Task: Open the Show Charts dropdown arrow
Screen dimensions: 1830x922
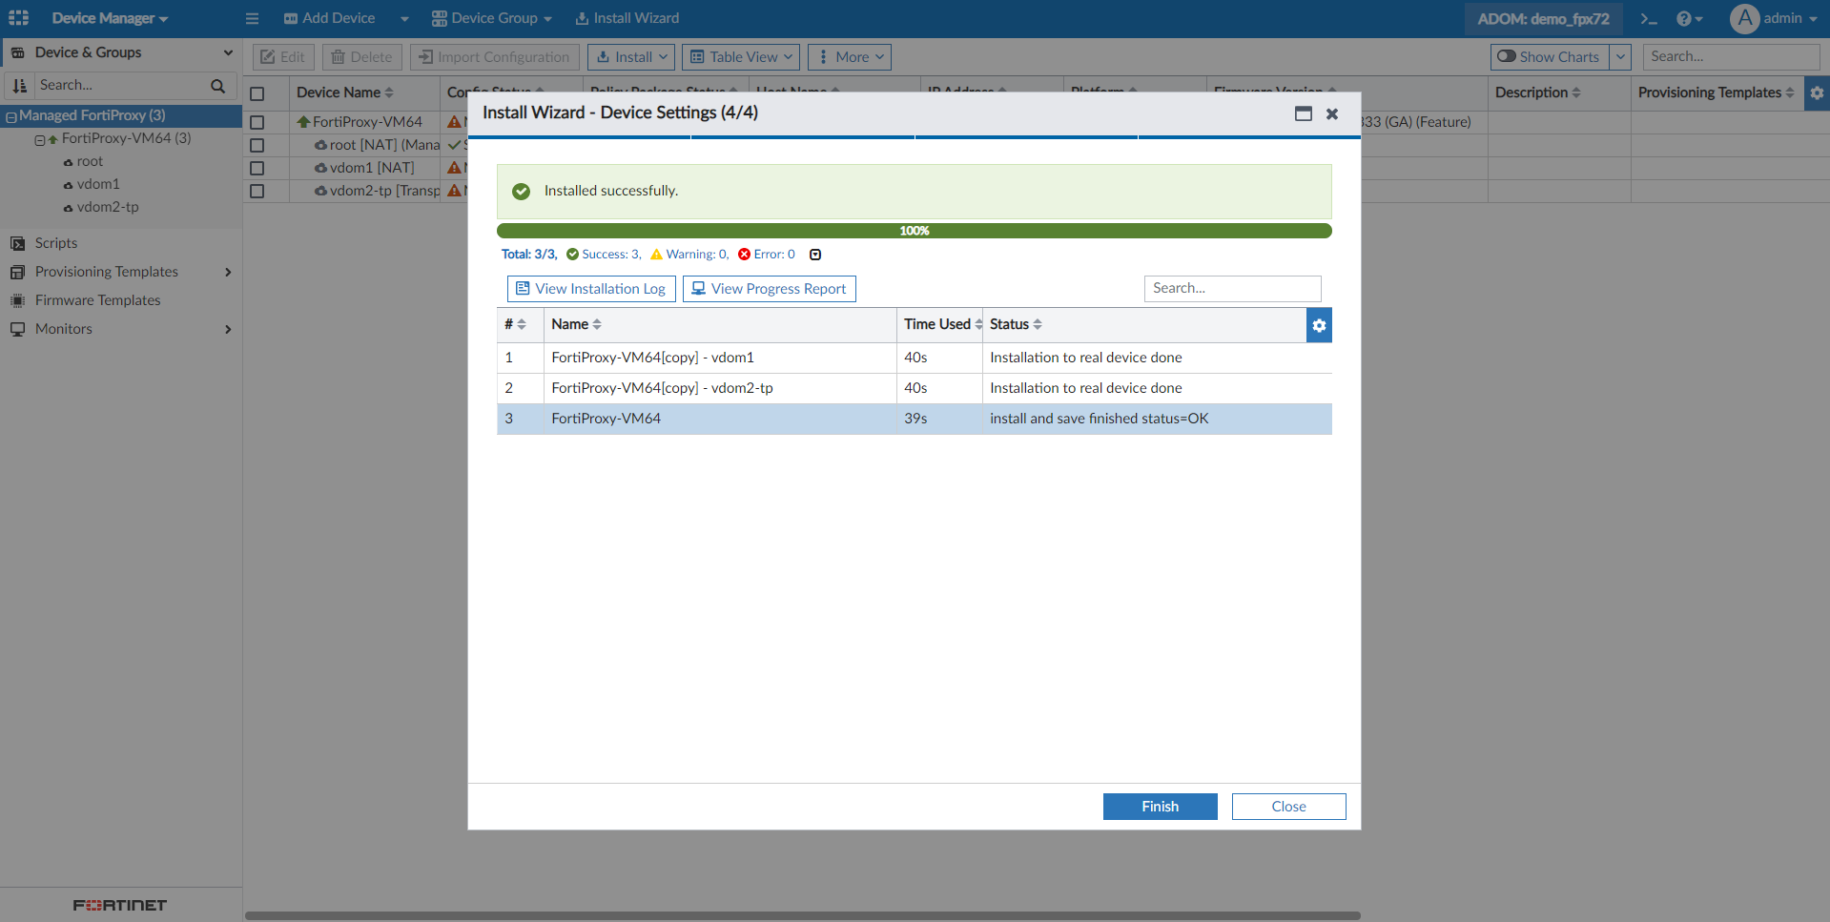Action: coord(1620,56)
